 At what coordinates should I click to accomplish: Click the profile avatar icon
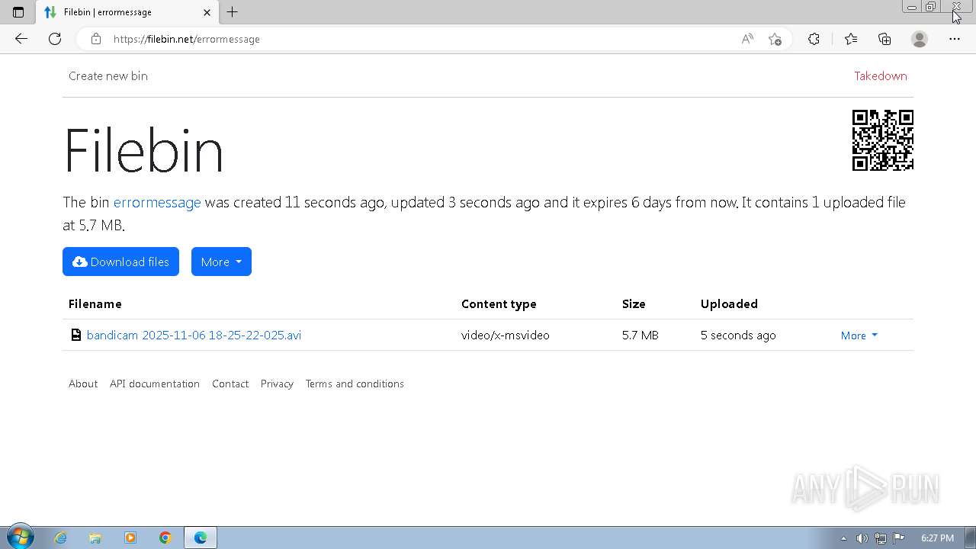click(920, 39)
